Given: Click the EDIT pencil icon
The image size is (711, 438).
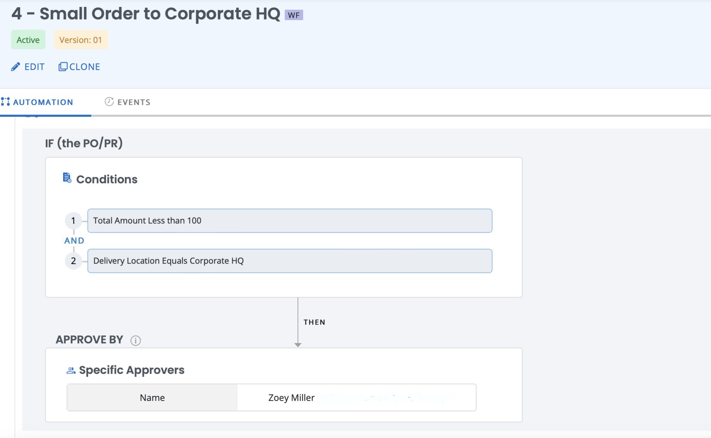Looking at the screenshot, I should [16, 67].
